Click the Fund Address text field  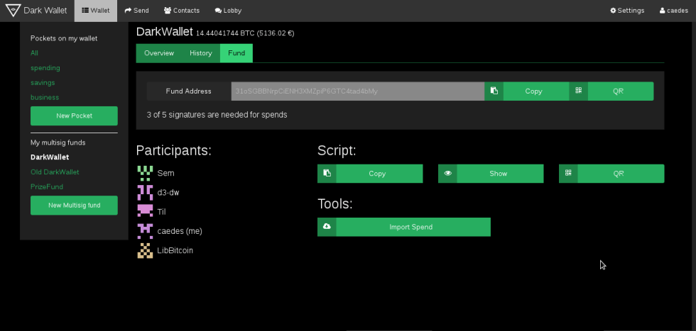coord(357,91)
